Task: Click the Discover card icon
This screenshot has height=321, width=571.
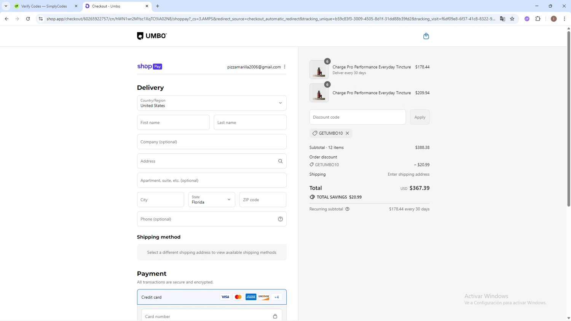Action: point(264,297)
